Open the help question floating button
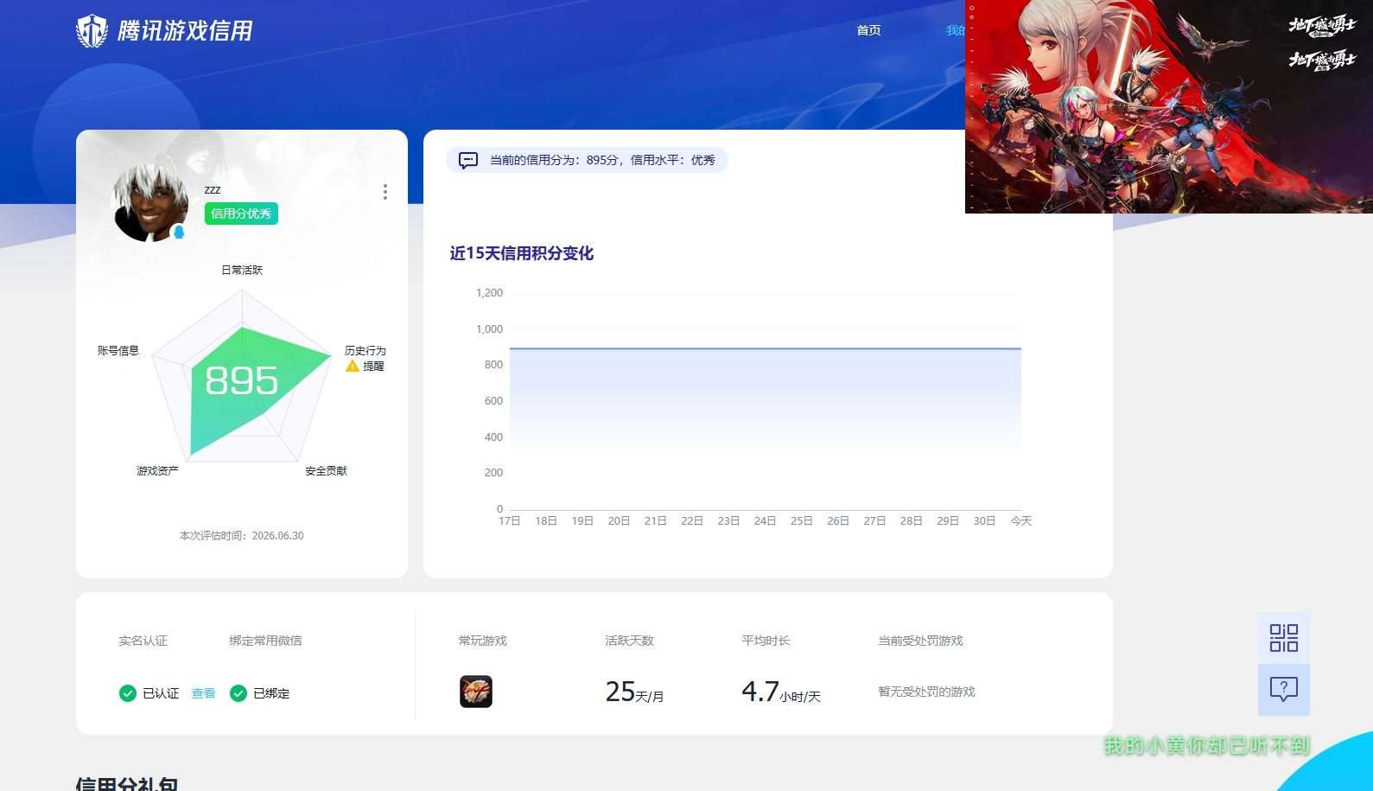Viewport: 1373px width, 791px height. click(x=1284, y=690)
